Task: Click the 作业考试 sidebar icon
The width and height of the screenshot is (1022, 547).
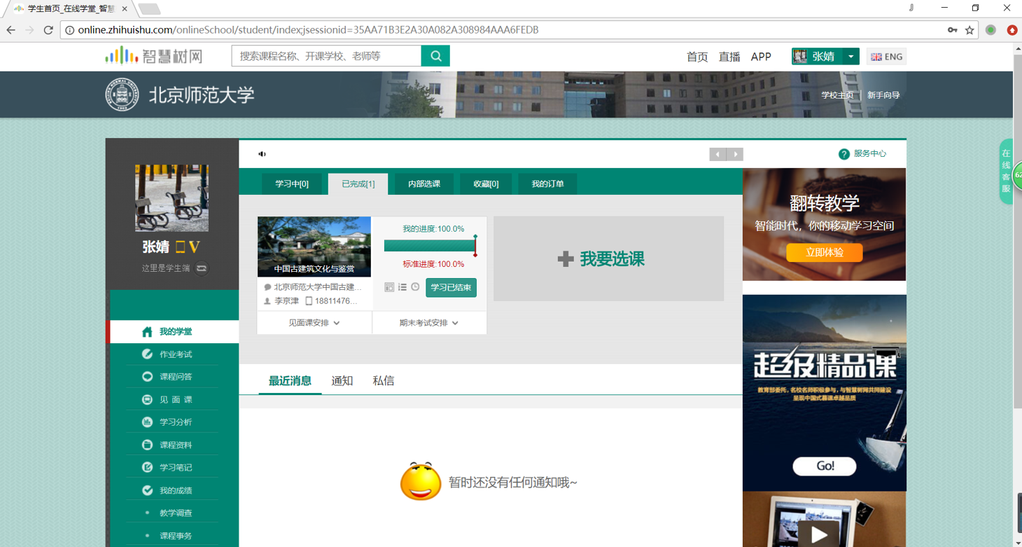Action: click(x=147, y=354)
